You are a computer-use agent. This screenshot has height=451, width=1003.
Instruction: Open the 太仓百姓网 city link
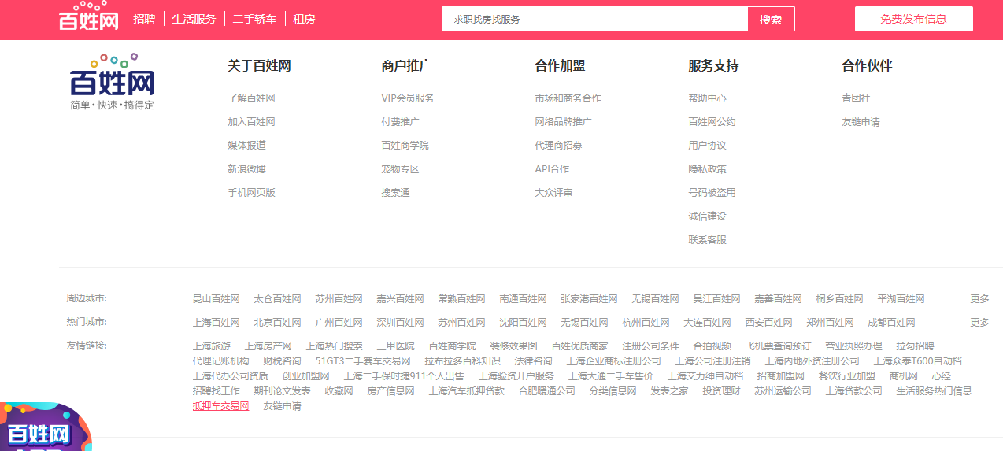tap(277, 299)
